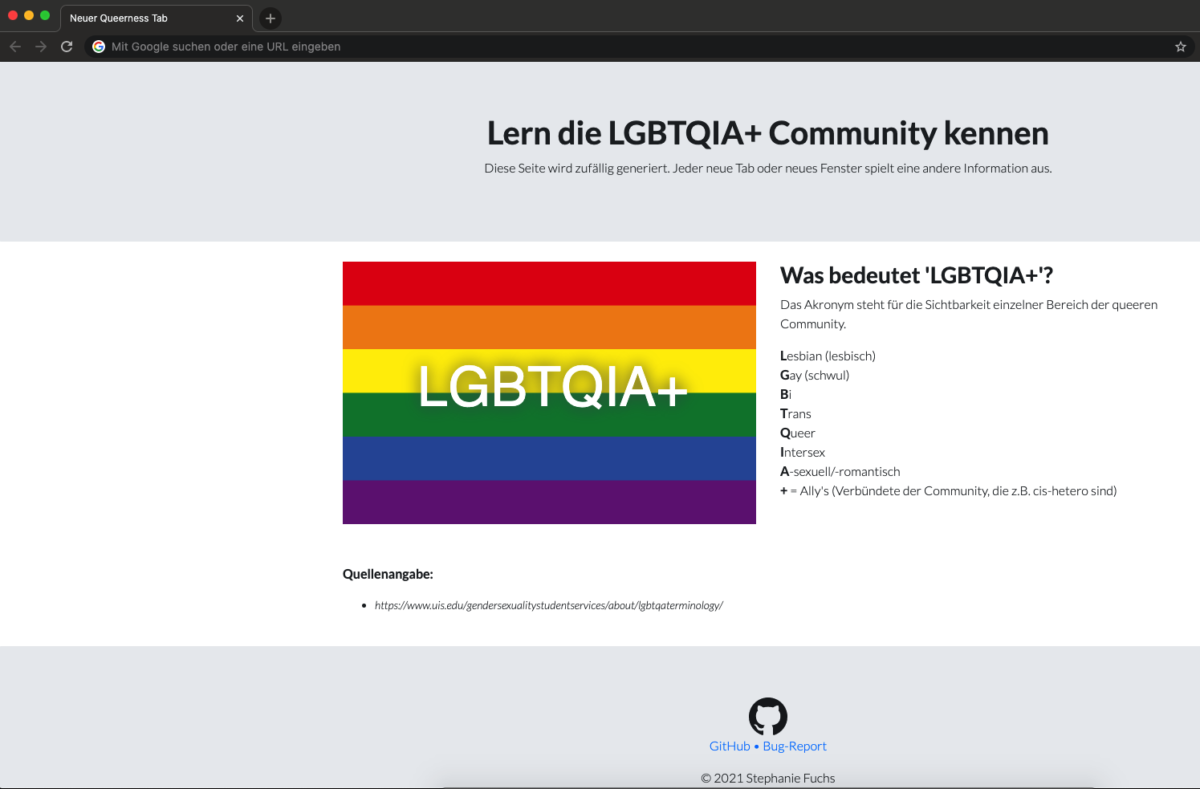Viewport: 1200px width, 789px height.
Task: Click the 'Intersex' line
Action: (803, 452)
